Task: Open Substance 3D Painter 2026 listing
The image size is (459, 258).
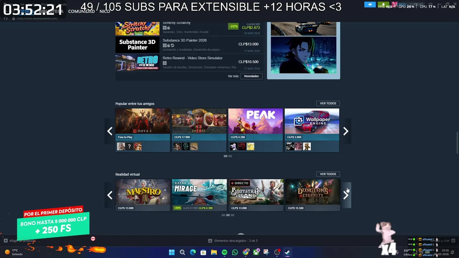Action: [189, 45]
